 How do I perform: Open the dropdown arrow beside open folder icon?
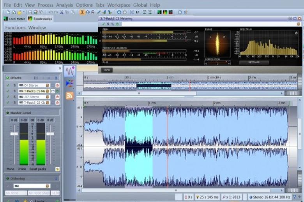[24, 12]
